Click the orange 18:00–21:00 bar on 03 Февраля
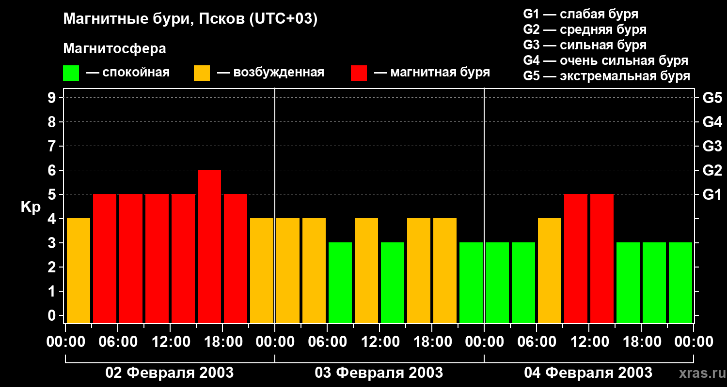727x387 pixels. (445, 271)
